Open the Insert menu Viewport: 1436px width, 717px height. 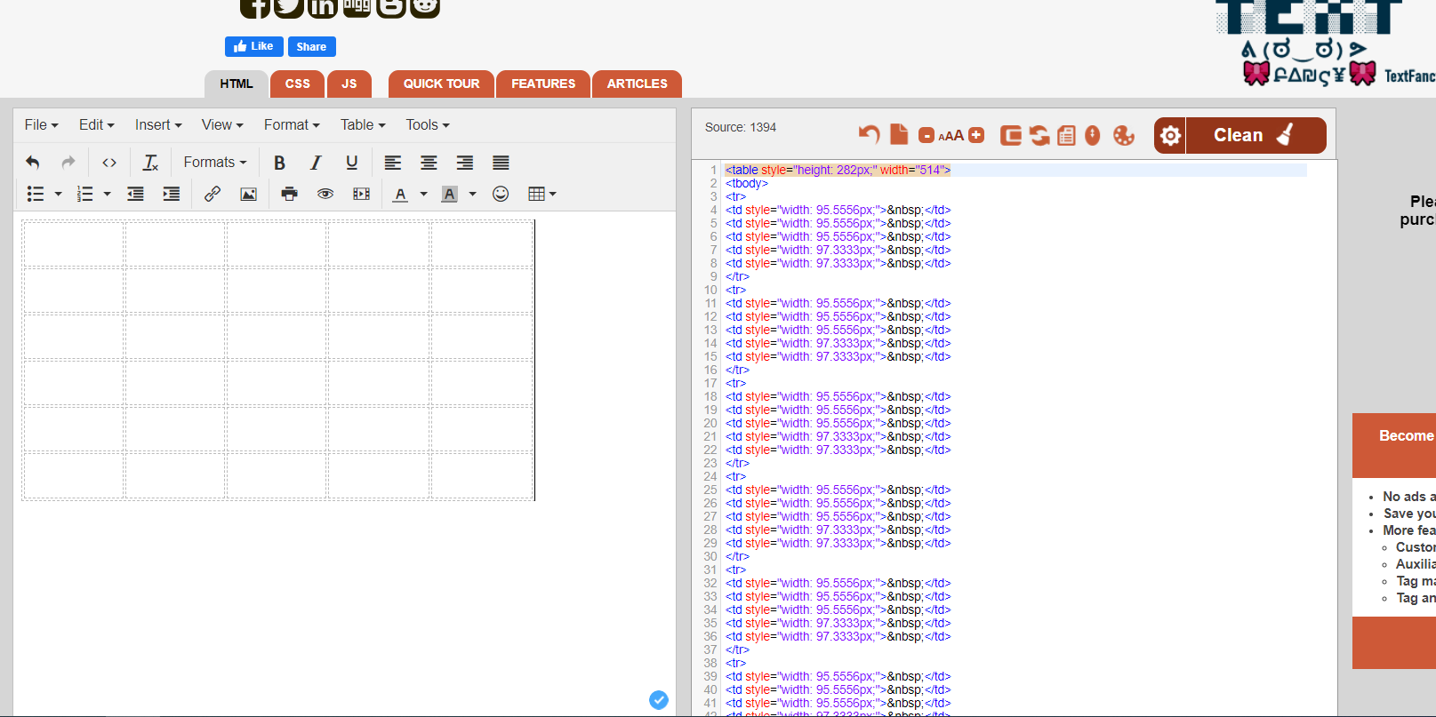(158, 125)
